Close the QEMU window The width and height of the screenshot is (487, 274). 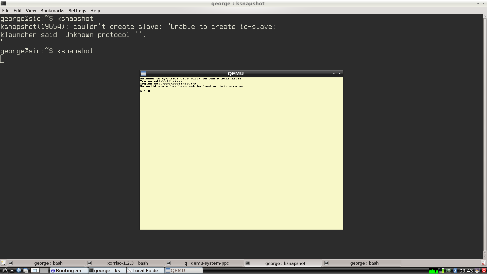pyautogui.click(x=340, y=74)
